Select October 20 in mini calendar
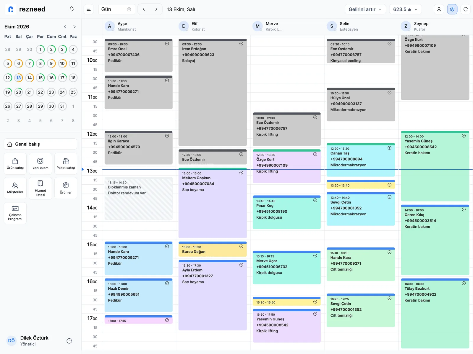This screenshot has height=354, width=473. (19, 92)
